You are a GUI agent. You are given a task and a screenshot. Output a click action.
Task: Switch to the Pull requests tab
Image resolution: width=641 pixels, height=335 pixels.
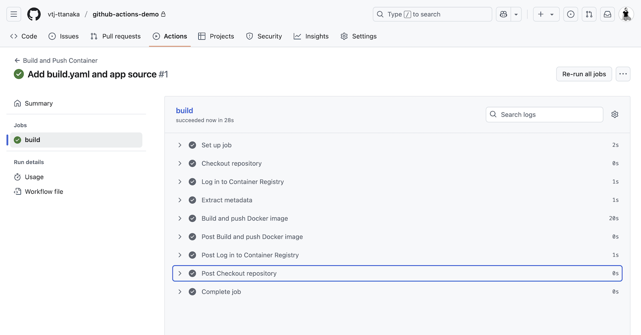click(115, 36)
